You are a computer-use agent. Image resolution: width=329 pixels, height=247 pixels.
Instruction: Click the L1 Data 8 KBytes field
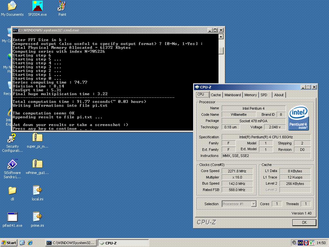pyautogui.click(x=295, y=171)
